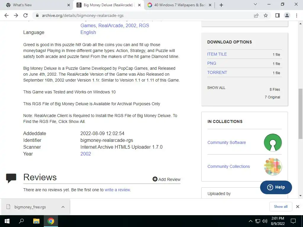This screenshot has height=227, width=303.
Task: Open the 2002 topic link in tags
Action: tap(131, 25)
